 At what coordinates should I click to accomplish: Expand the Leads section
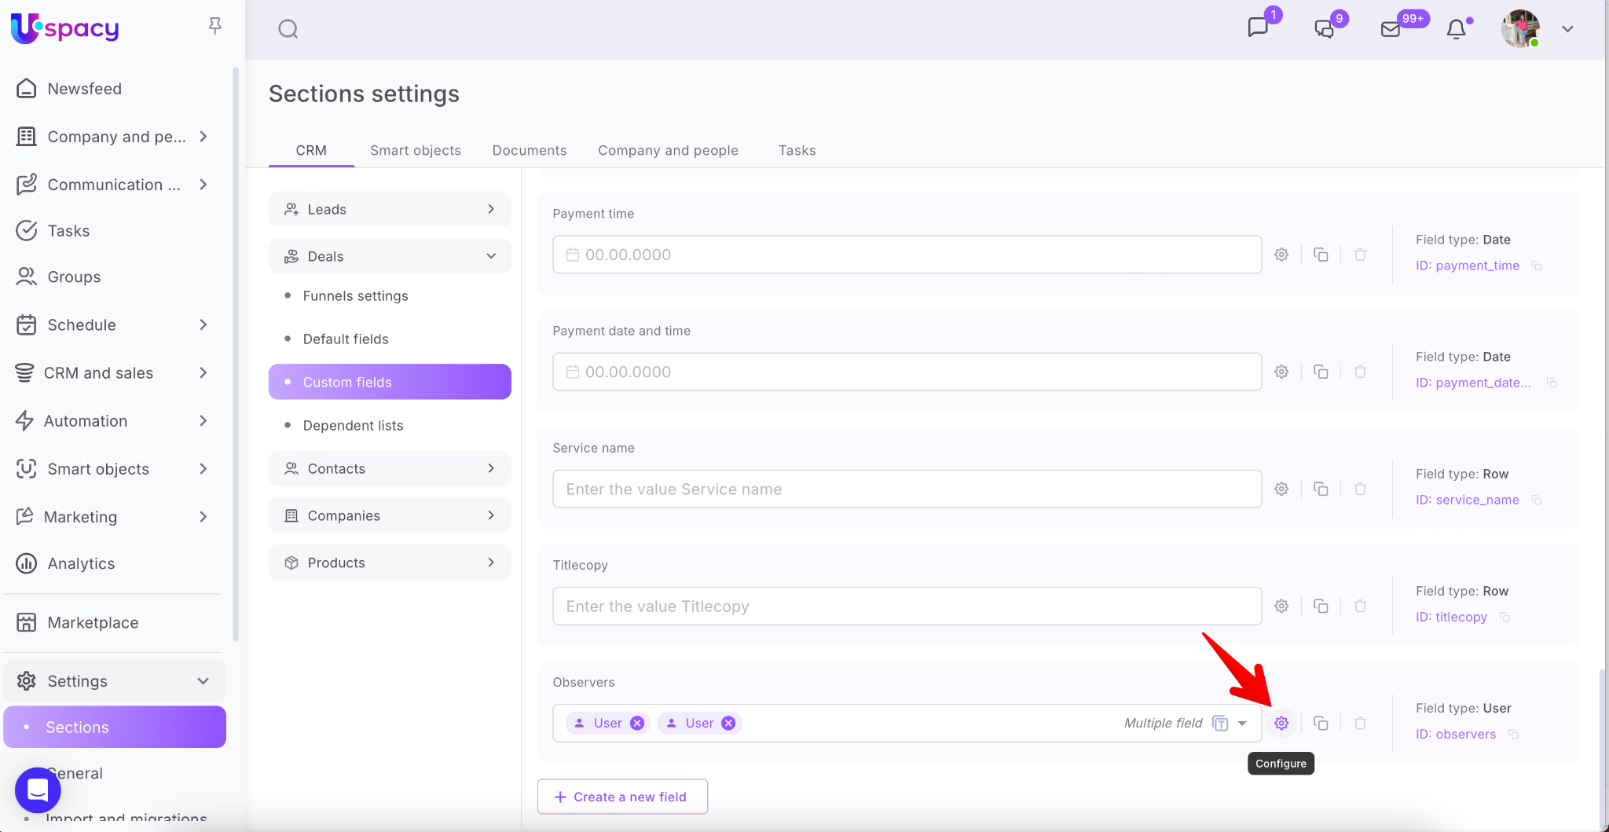[491, 209]
